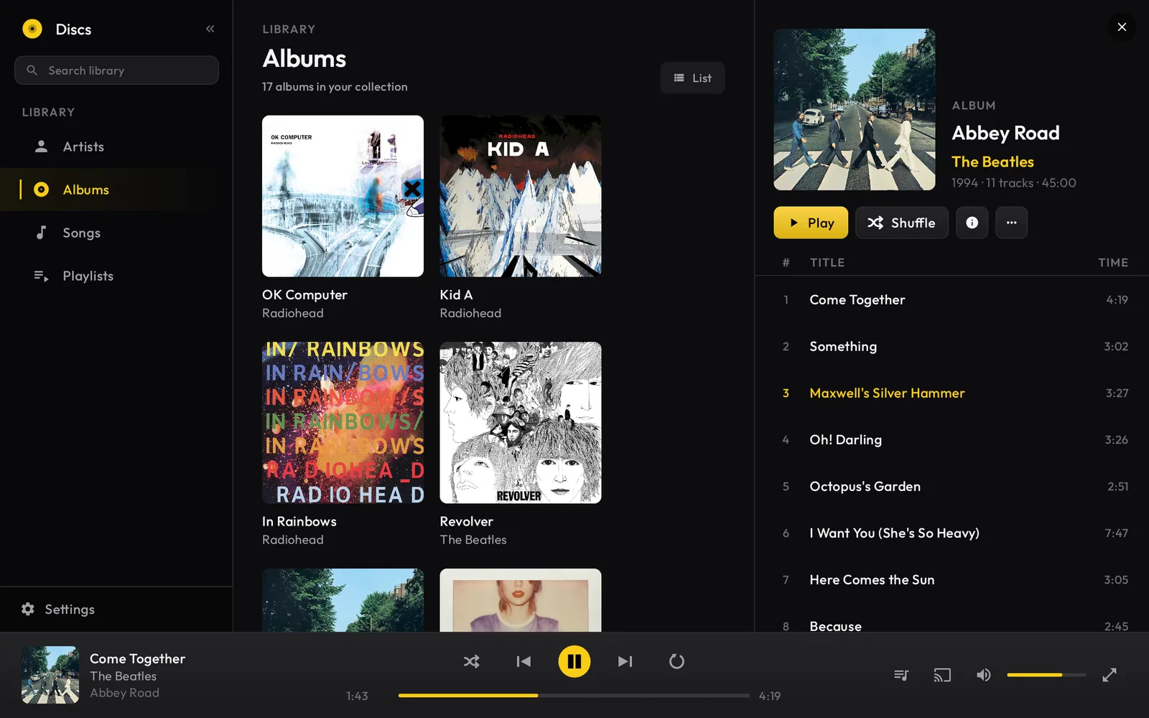1149x718 pixels.
Task: Open Playlists from the sidebar
Action: tap(116, 276)
